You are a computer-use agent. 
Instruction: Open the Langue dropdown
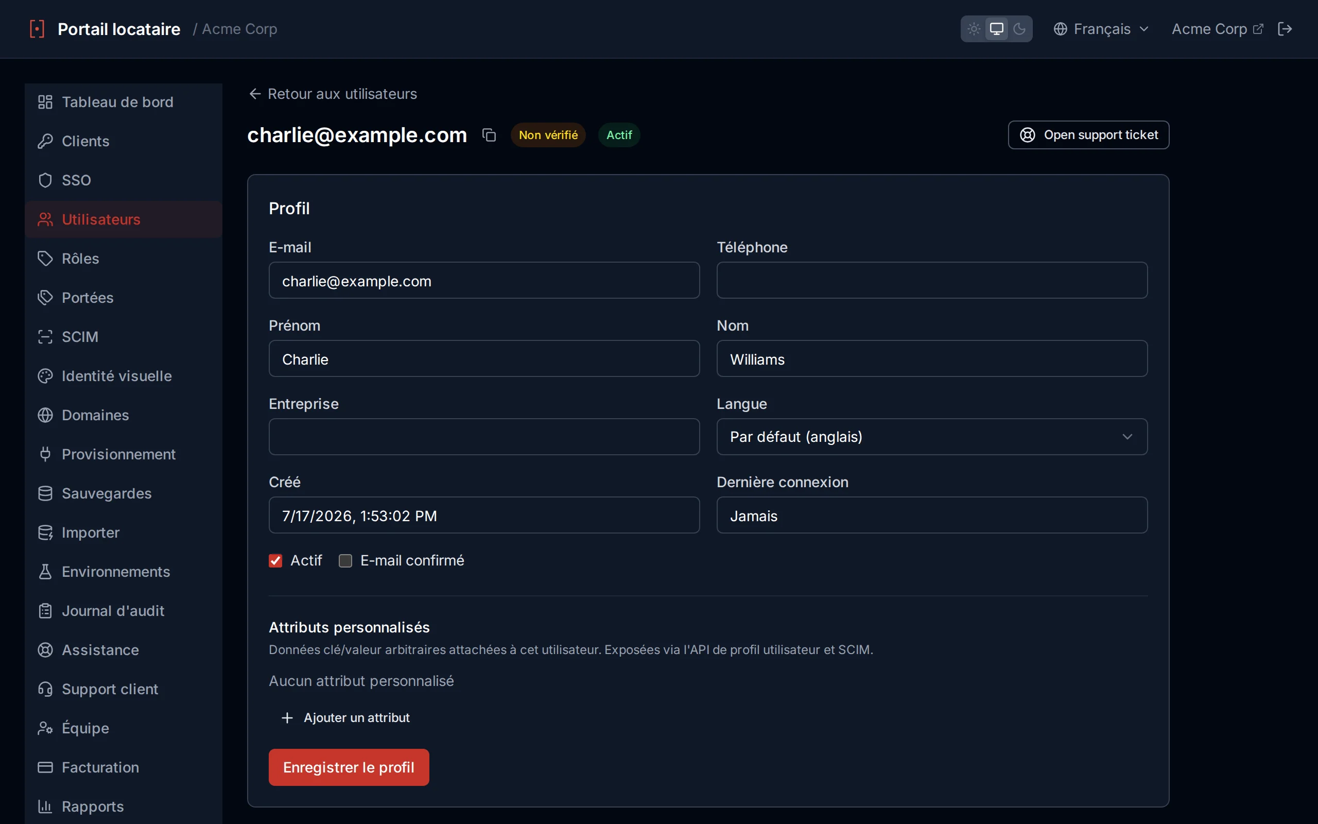coord(932,437)
